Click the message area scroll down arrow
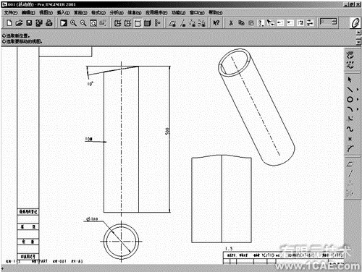The width and height of the screenshot is (362, 272). tap(358, 42)
